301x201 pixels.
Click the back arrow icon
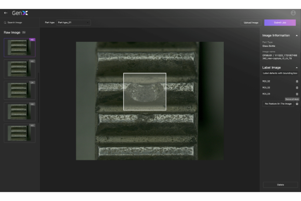(6, 13)
